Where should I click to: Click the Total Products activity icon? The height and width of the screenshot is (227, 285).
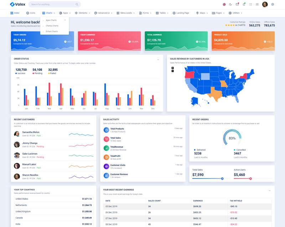click(x=106, y=130)
